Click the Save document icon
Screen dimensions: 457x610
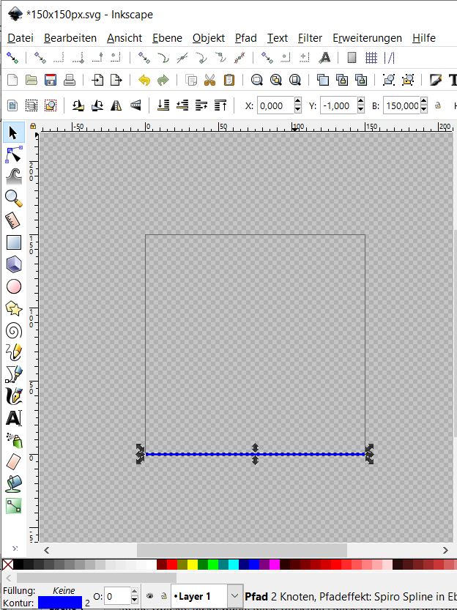[51, 80]
